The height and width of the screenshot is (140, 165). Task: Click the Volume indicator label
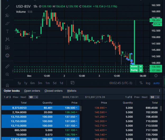pos(21,12)
